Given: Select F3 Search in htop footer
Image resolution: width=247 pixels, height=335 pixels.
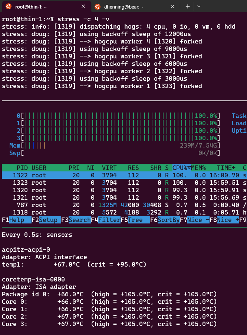Looking at the screenshot, I should click(76, 220).
